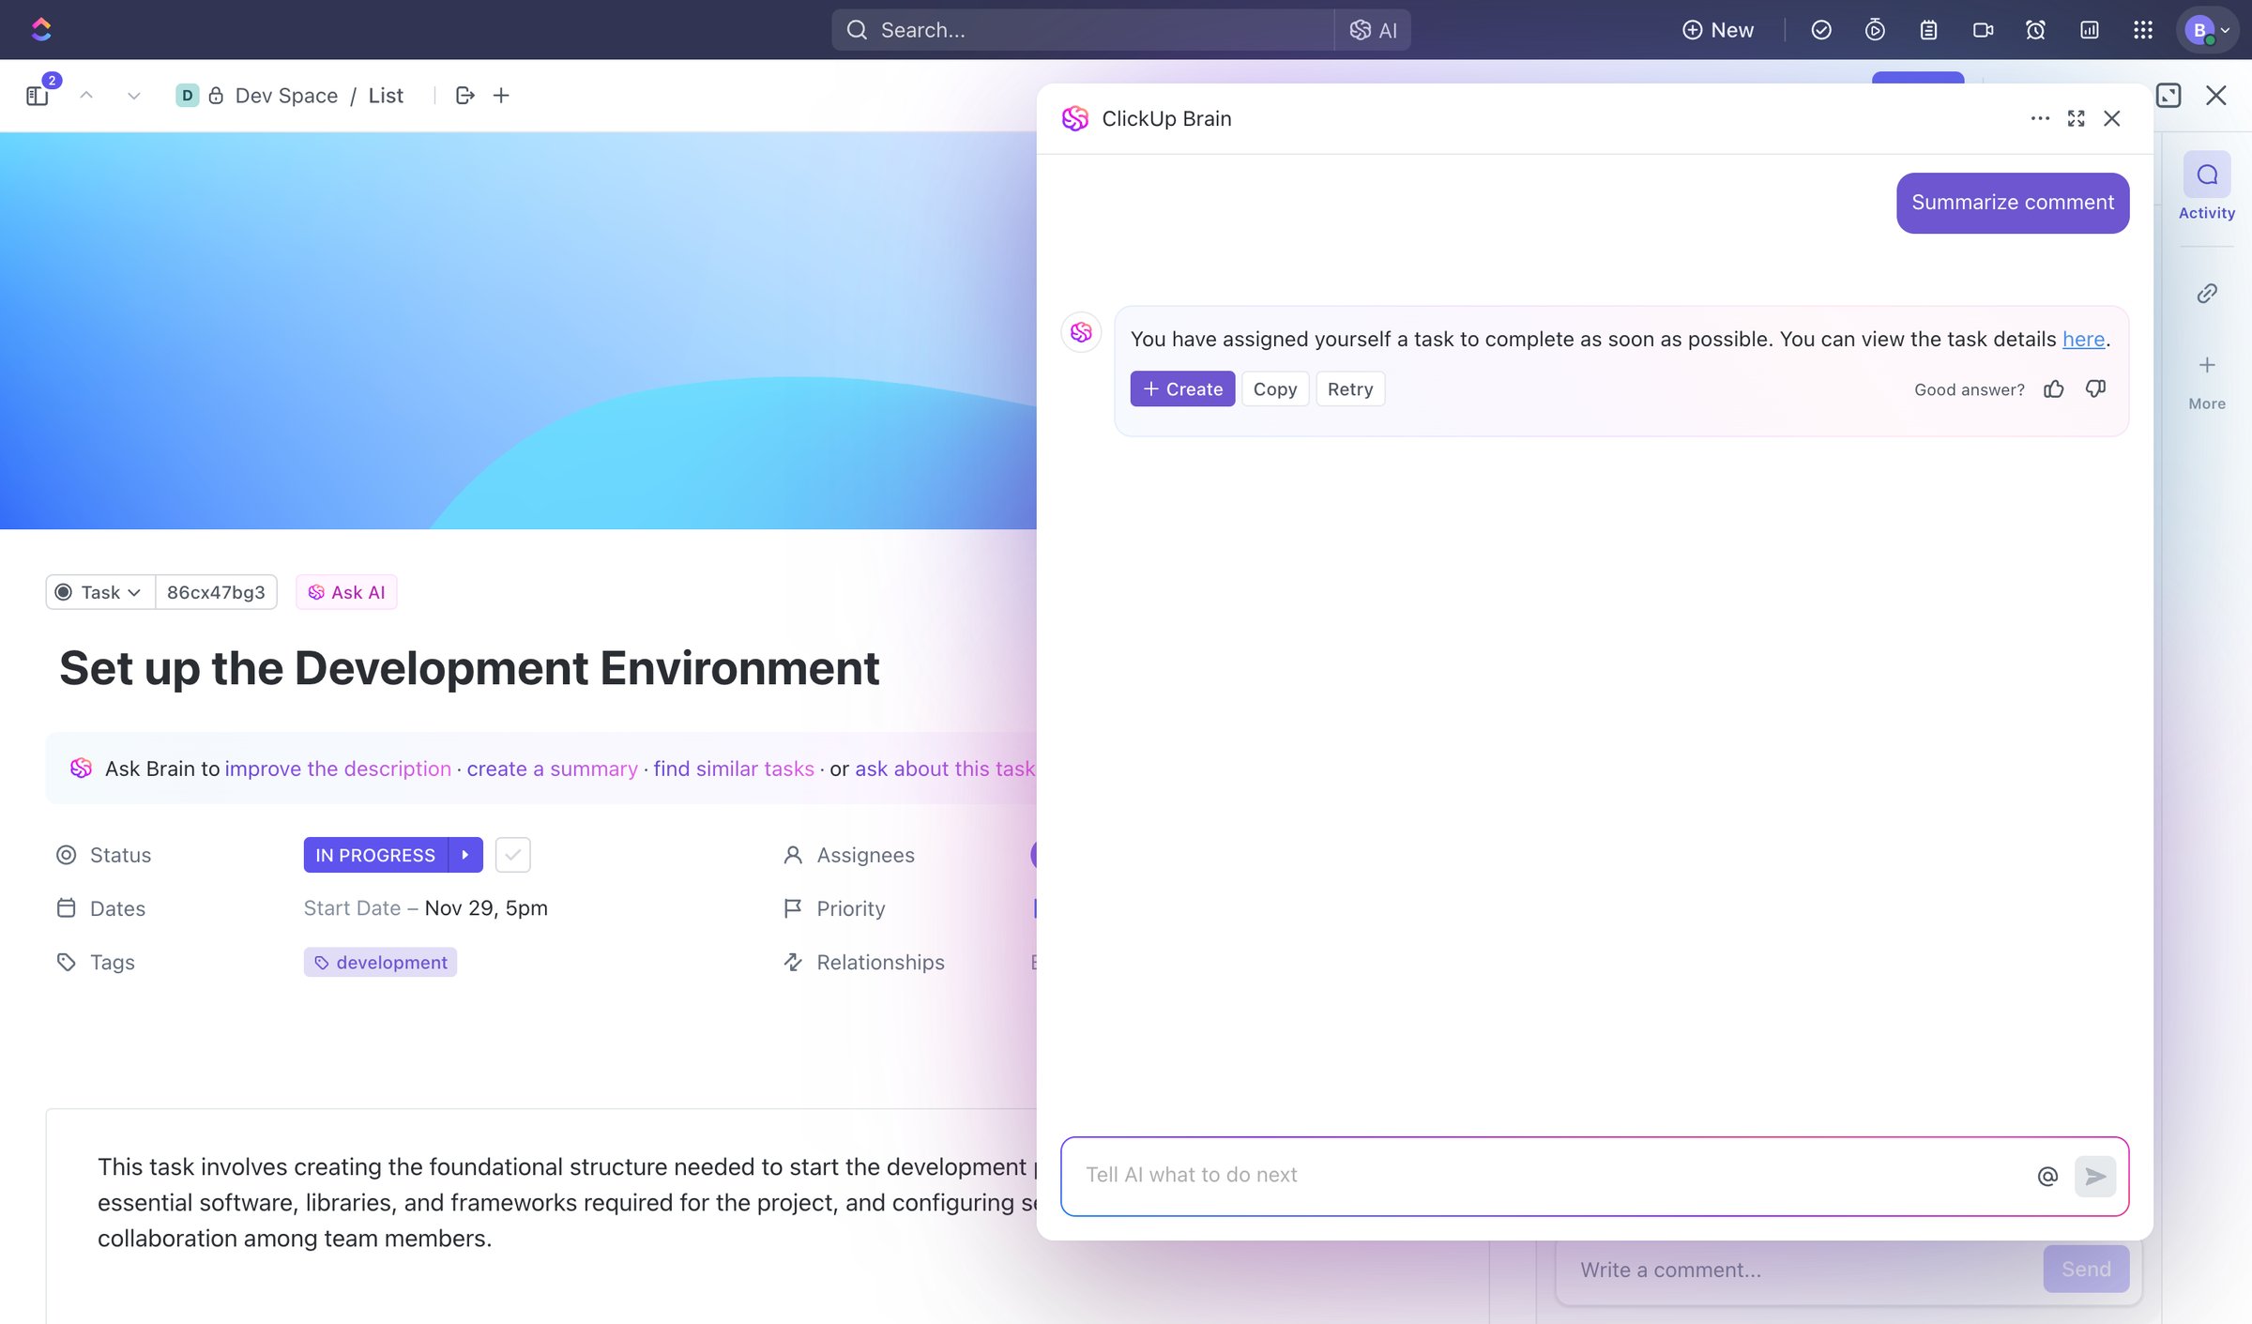Start a clip with the video camera icon

tap(1983, 30)
